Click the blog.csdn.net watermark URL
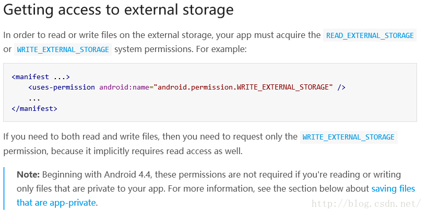427x214 pixels. [365, 204]
